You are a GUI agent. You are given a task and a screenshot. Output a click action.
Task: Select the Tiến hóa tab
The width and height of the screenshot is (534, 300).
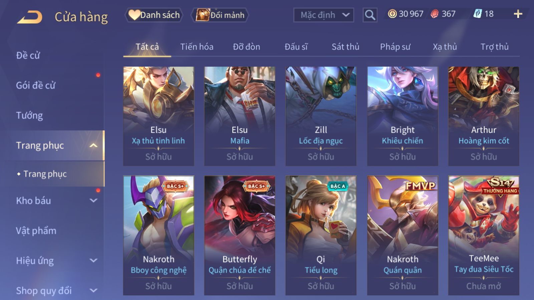[197, 47]
